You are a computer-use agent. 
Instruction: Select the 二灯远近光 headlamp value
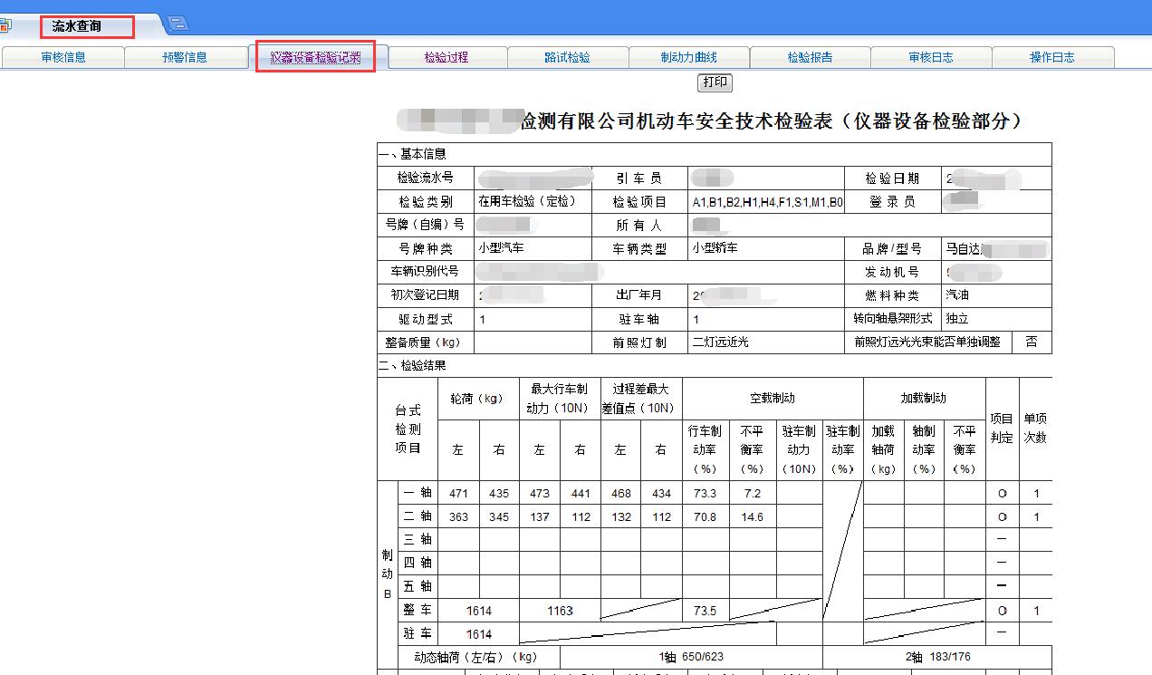coord(767,342)
